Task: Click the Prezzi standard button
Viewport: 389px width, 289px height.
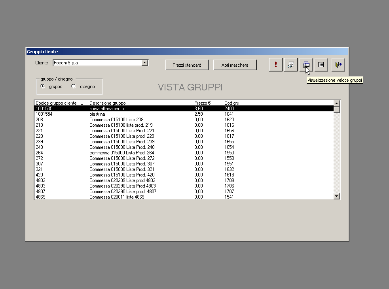Action: (187, 65)
